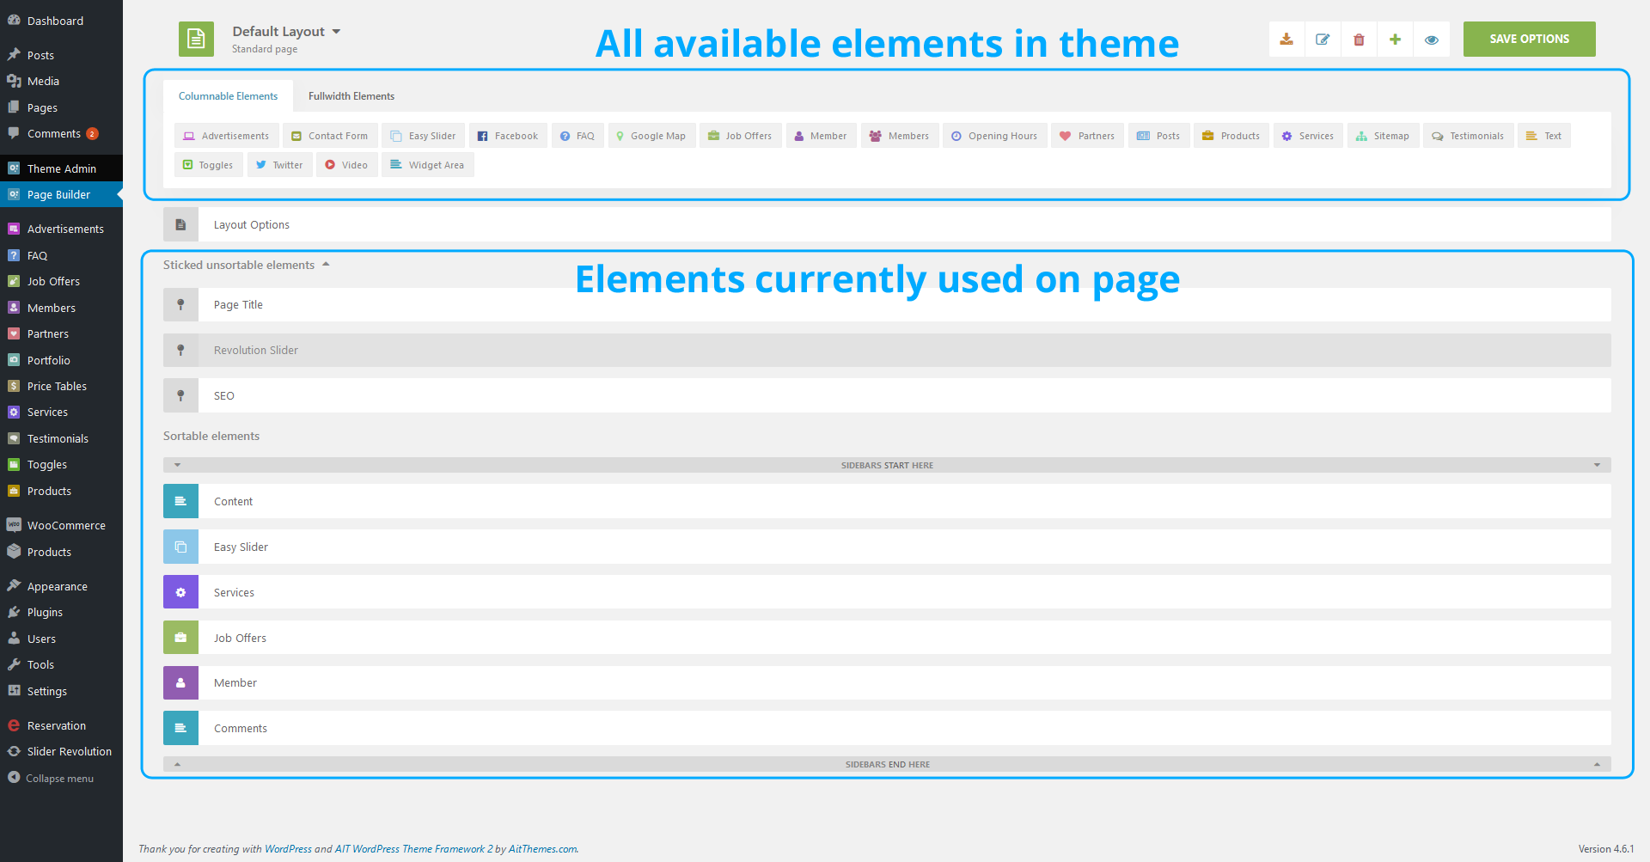Expand Sidebars Start Here left arrow
The image size is (1650, 862).
177,465
